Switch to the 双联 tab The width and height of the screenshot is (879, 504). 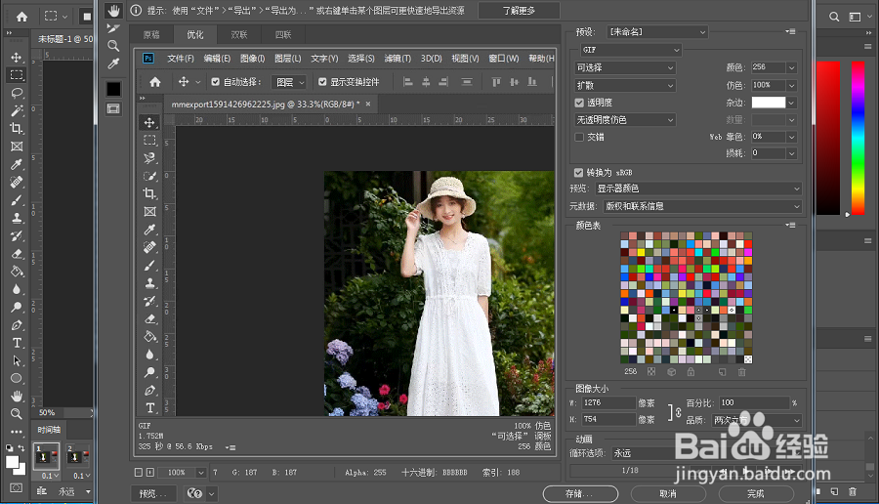[239, 35]
